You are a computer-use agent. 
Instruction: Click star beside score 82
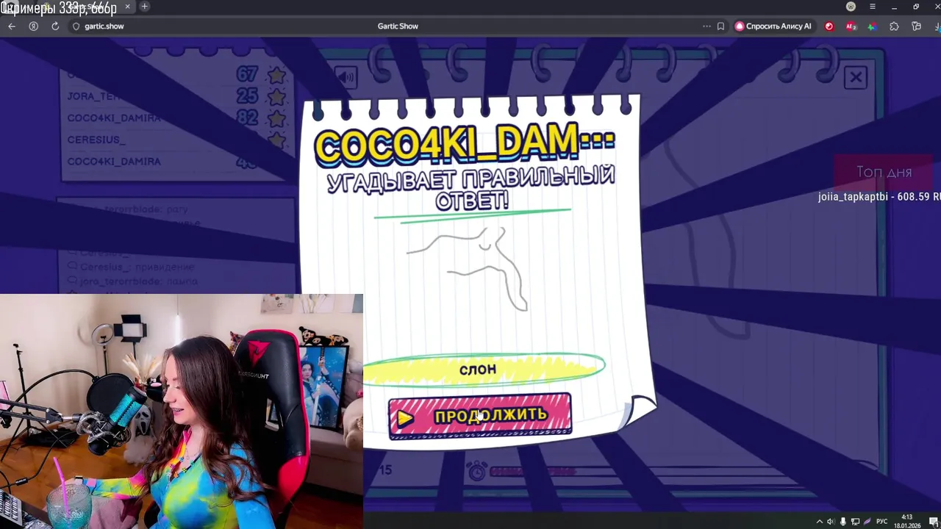276,118
